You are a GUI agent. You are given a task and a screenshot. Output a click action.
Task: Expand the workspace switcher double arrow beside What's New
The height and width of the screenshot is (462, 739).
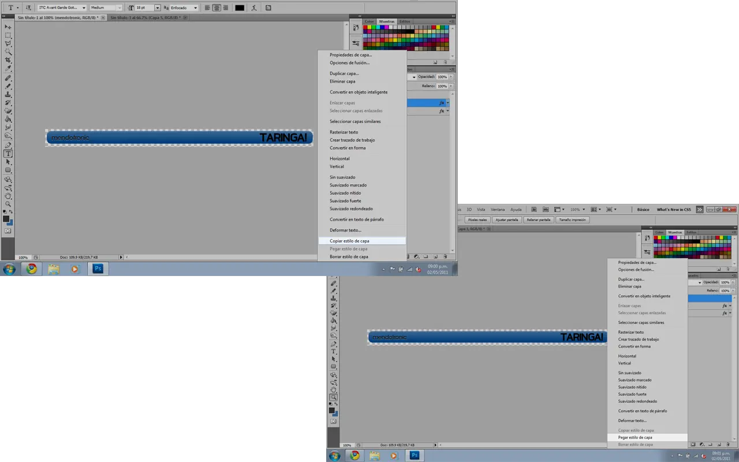click(700, 210)
